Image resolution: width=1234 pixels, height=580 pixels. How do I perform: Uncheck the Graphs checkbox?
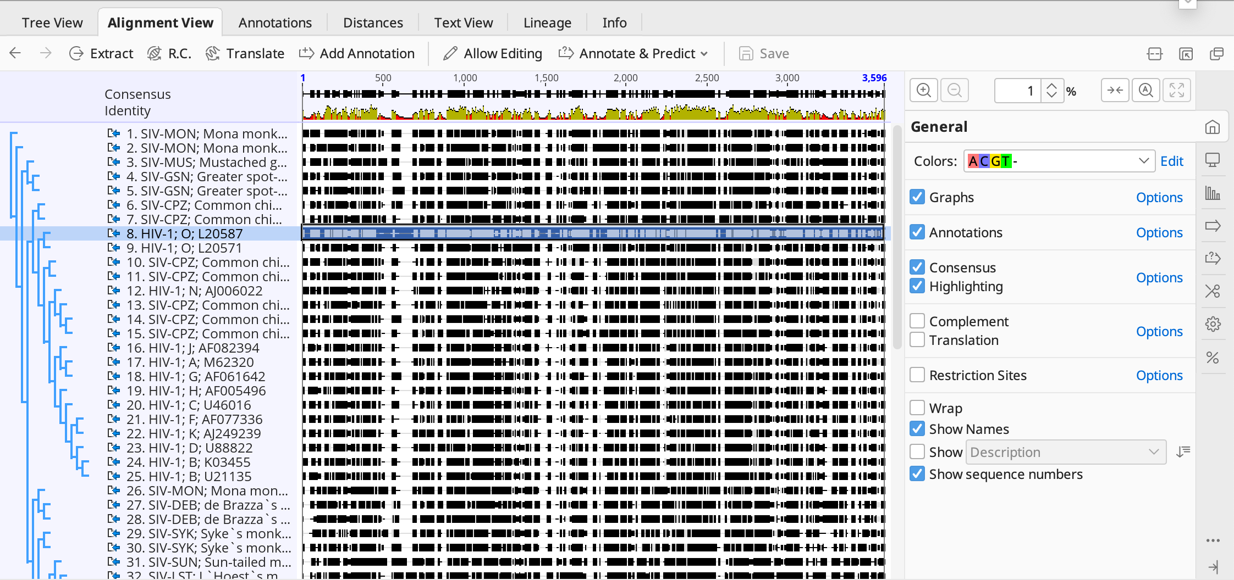pyautogui.click(x=917, y=197)
